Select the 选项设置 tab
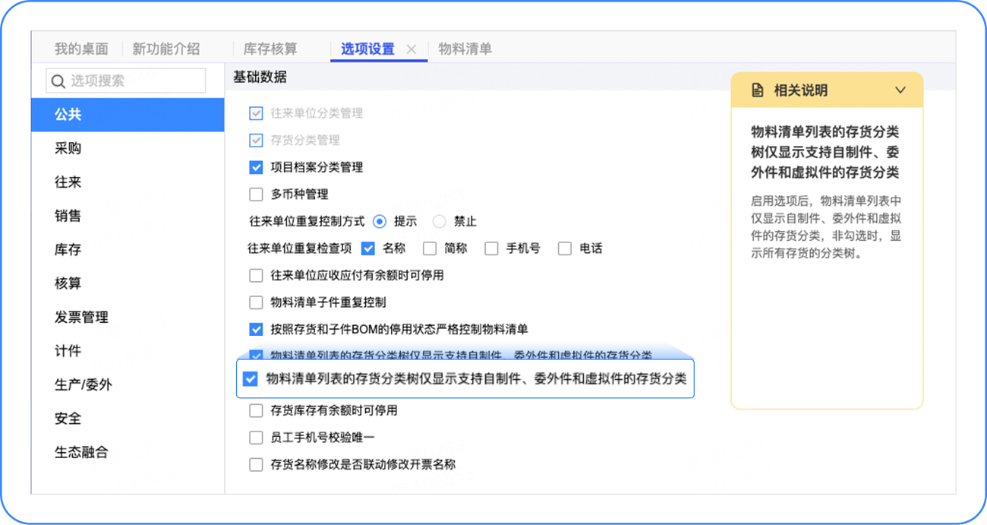 click(x=367, y=49)
